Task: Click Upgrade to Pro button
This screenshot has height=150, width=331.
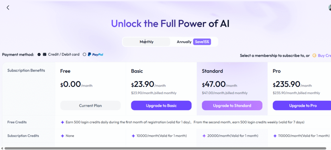Action: [303, 105]
